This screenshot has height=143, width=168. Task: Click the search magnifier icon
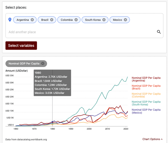click(x=159, y=32)
